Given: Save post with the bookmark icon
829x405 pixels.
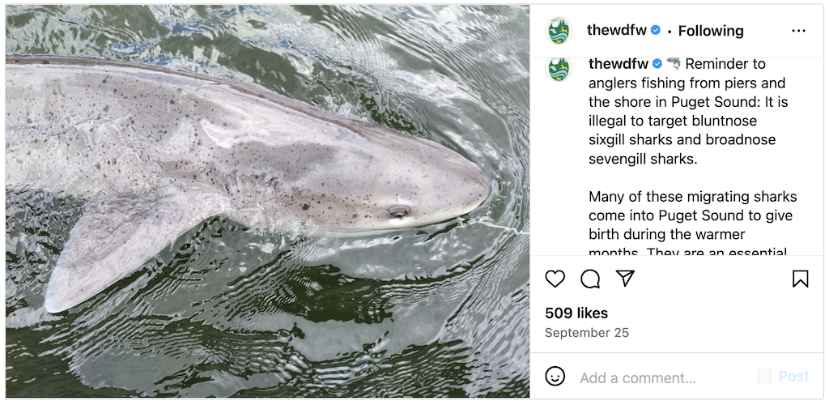Looking at the screenshot, I should [x=800, y=279].
